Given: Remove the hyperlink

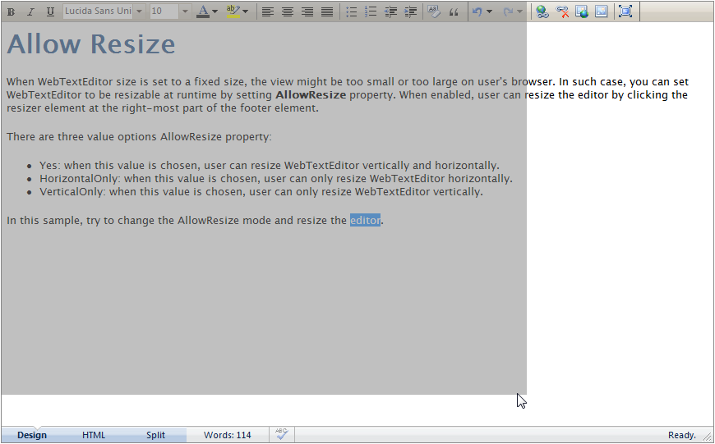Looking at the screenshot, I should 562,11.
